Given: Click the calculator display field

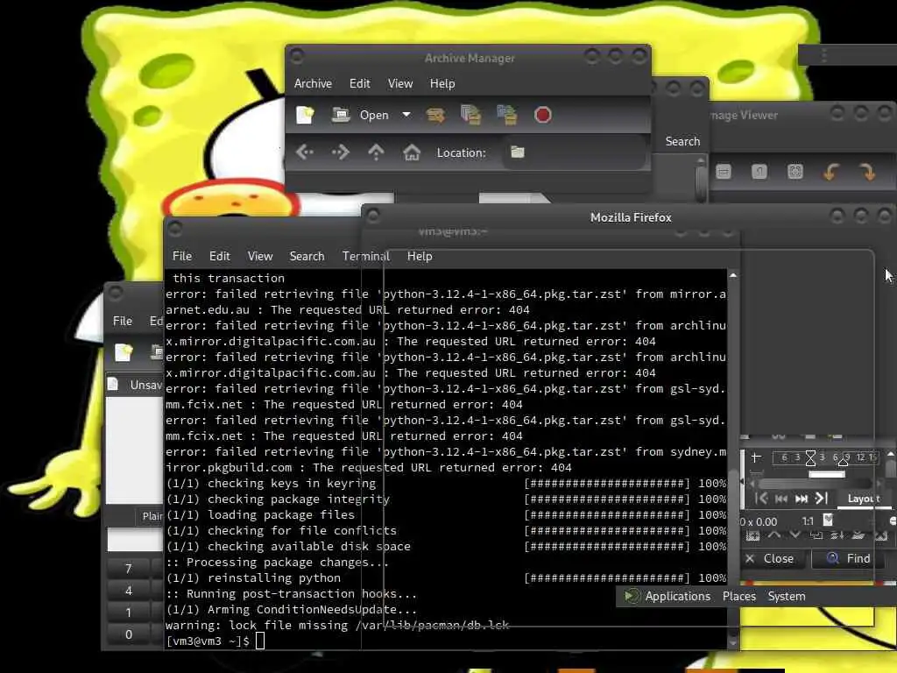Looking at the screenshot, I should coord(135,540).
